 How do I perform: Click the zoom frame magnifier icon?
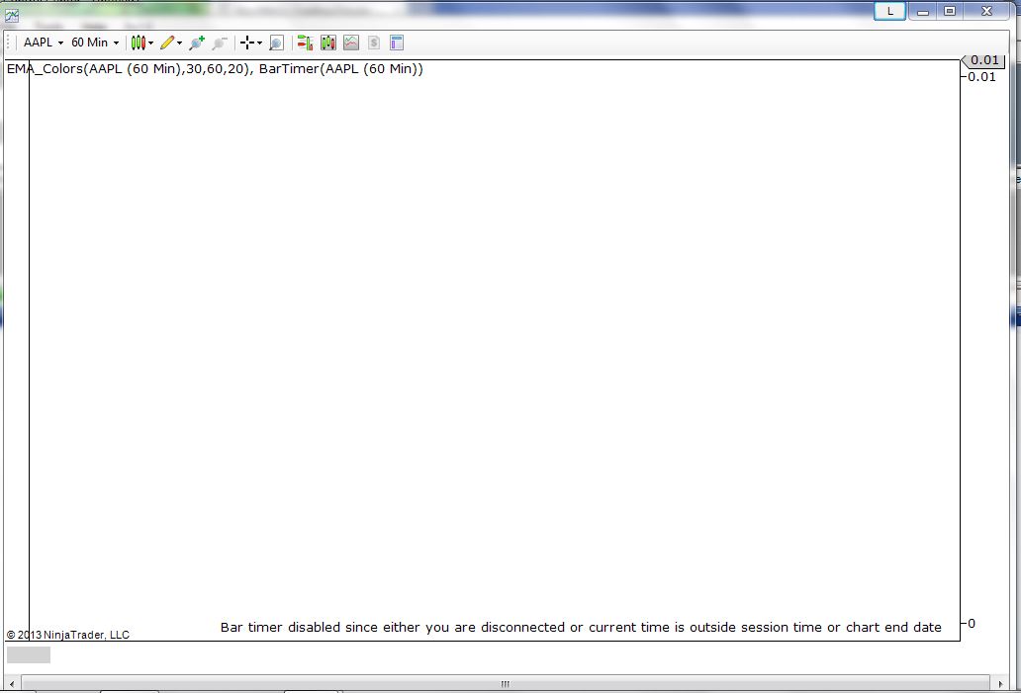coord(276,43)
